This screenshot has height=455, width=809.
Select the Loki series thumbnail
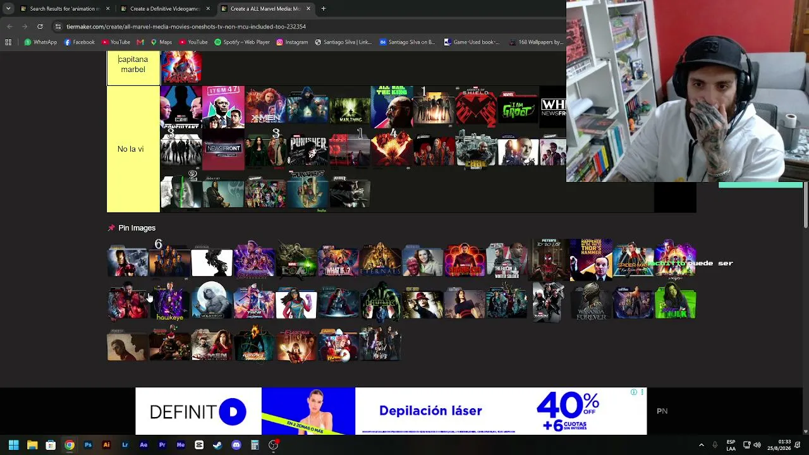[x=296, y=260]
